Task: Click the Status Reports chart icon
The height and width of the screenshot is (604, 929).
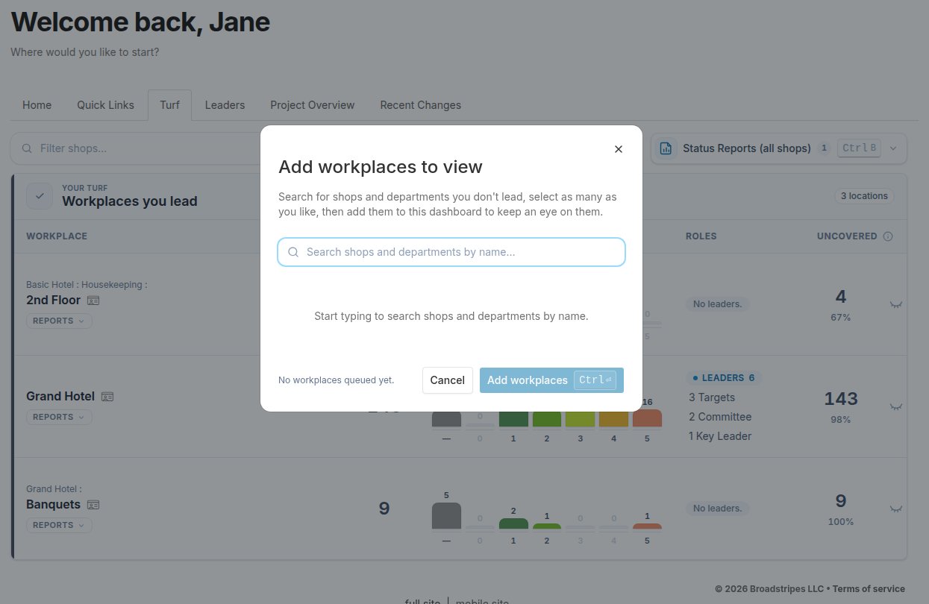Action: coord(666,148)
